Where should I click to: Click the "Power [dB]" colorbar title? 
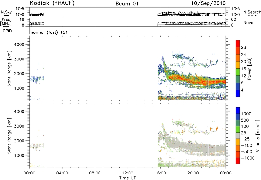coord(249,69)
